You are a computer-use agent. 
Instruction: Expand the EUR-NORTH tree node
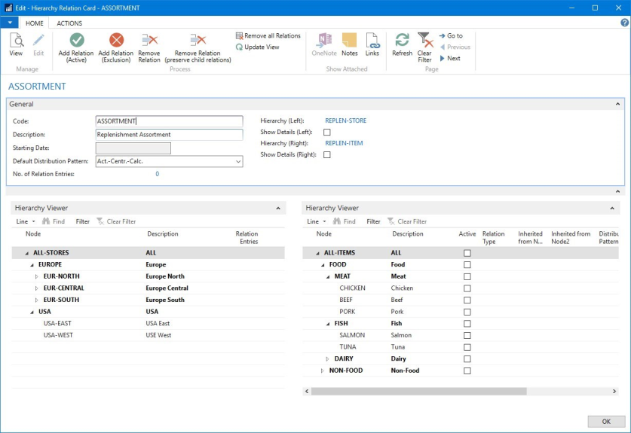point(37,277)
